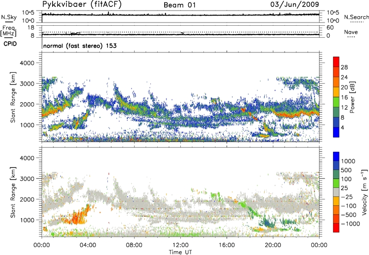
Task: Select the "N.Sky" legend label
Action: (x=9, y=17)
